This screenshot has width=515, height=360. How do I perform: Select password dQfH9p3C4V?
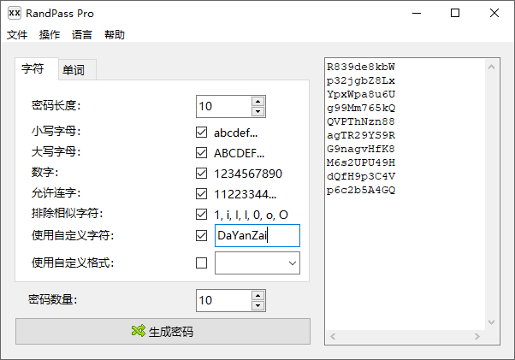pyautogui.click(x=361, y=176)
